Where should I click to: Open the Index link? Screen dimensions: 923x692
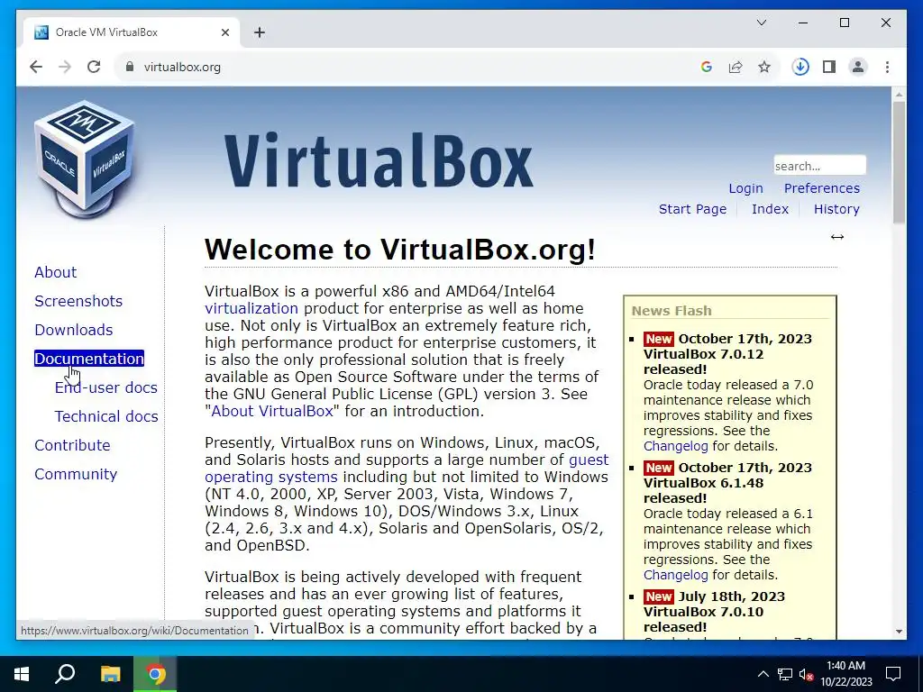770,209
